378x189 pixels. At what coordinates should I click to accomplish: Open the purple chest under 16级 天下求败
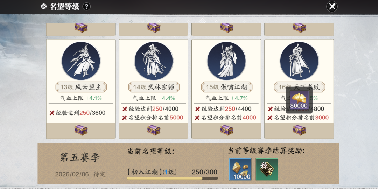[299, 130]
